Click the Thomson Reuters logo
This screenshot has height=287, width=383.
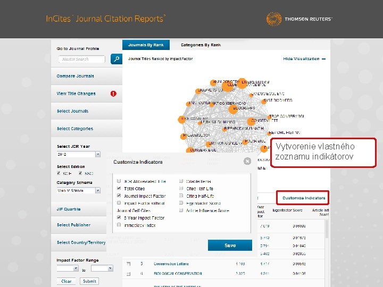point(299,19)
